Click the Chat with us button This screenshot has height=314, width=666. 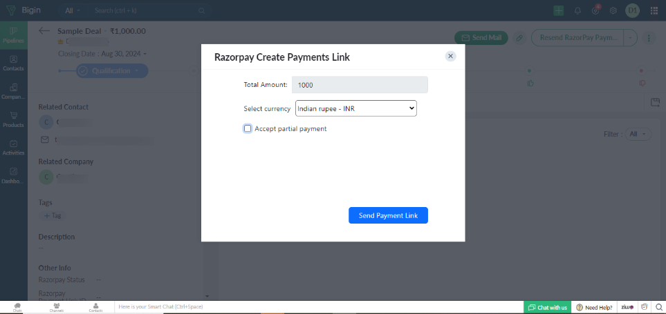click(548, 307)
